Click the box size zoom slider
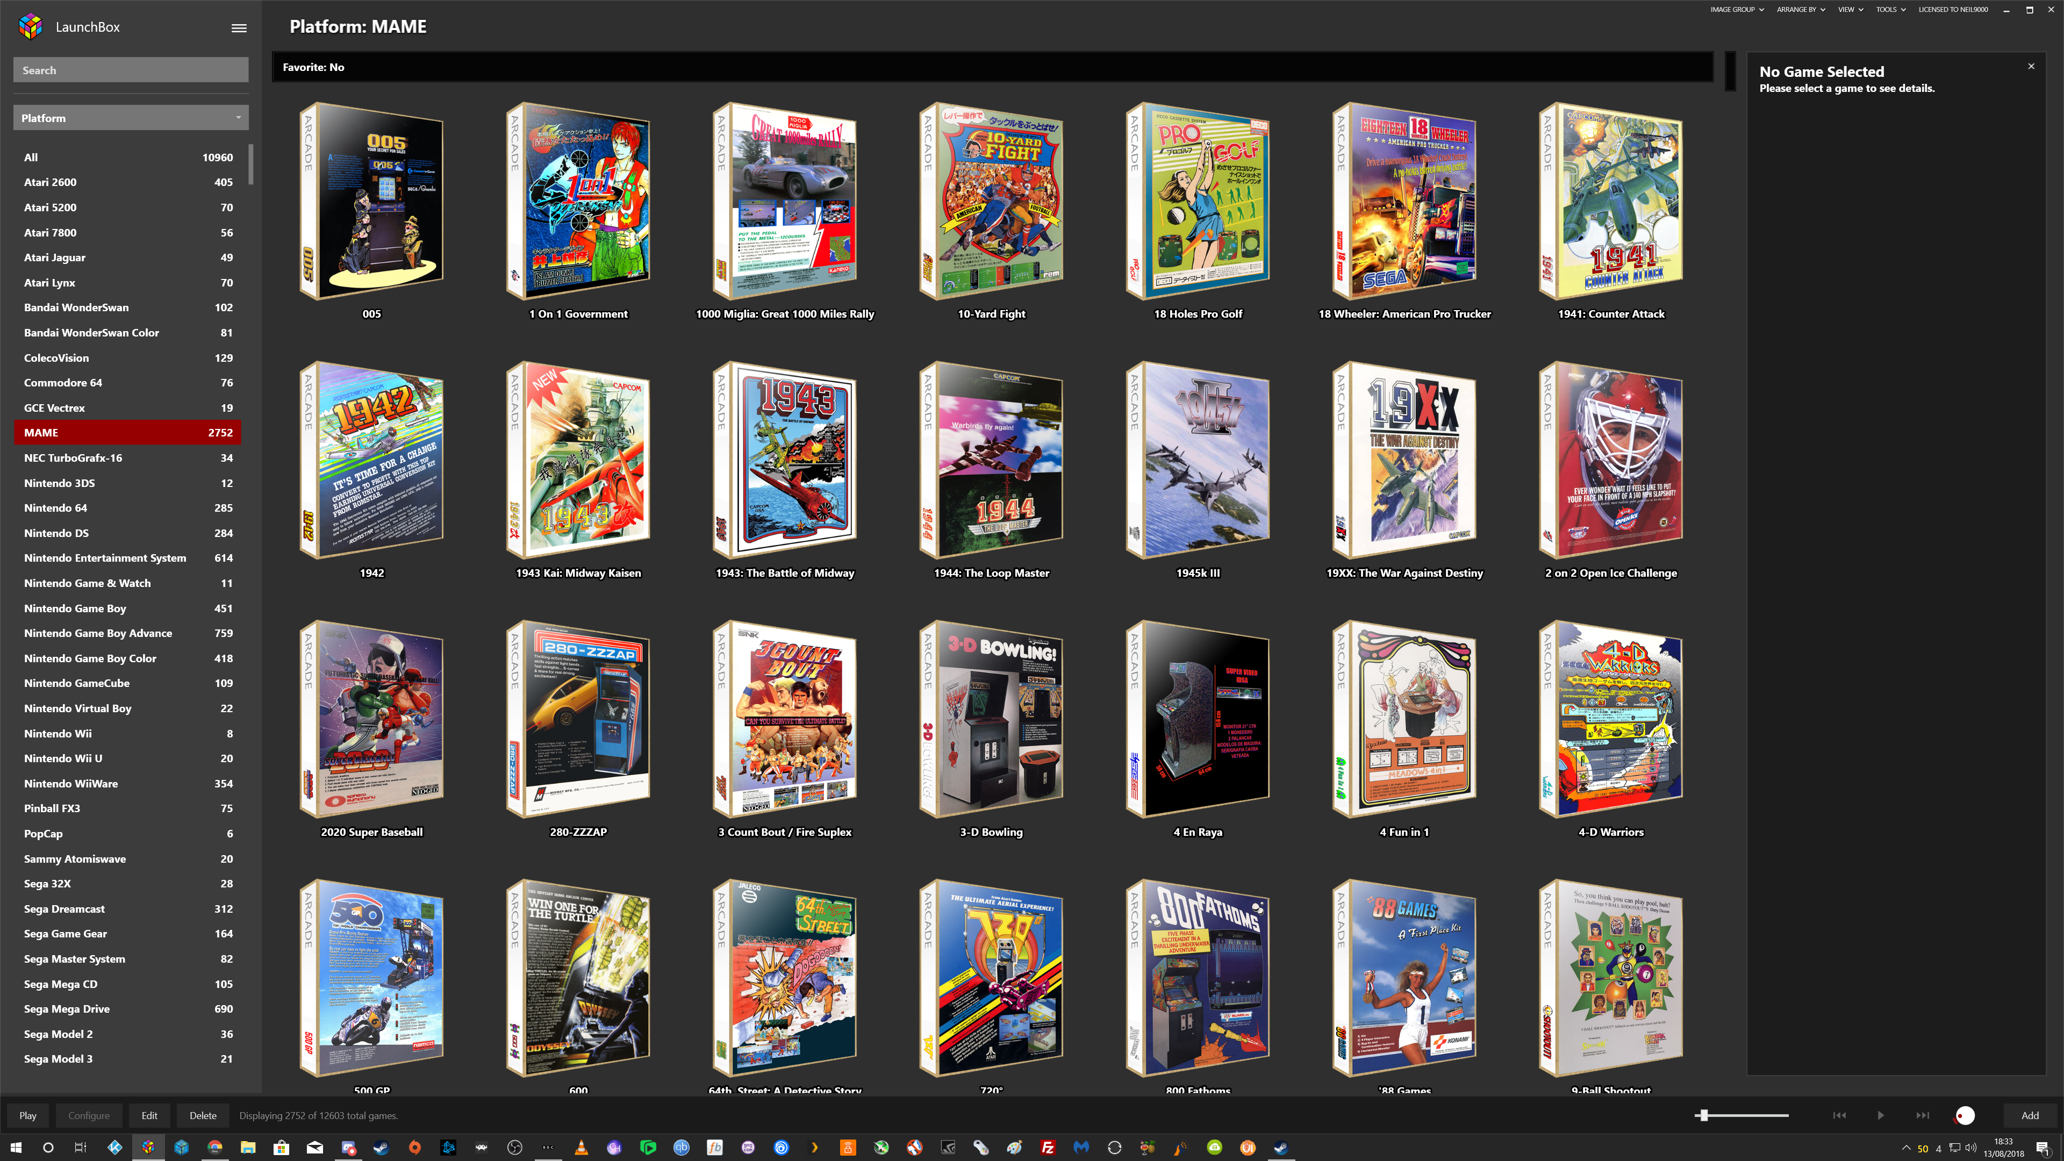This screenshot has width=2064, height=1161. 1743,1115
